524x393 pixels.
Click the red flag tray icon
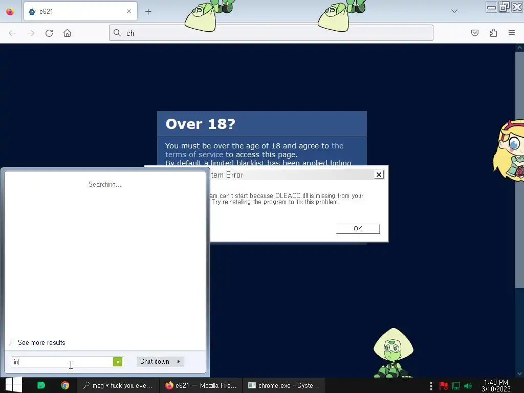pyautogui.click(x=444, y=386)
